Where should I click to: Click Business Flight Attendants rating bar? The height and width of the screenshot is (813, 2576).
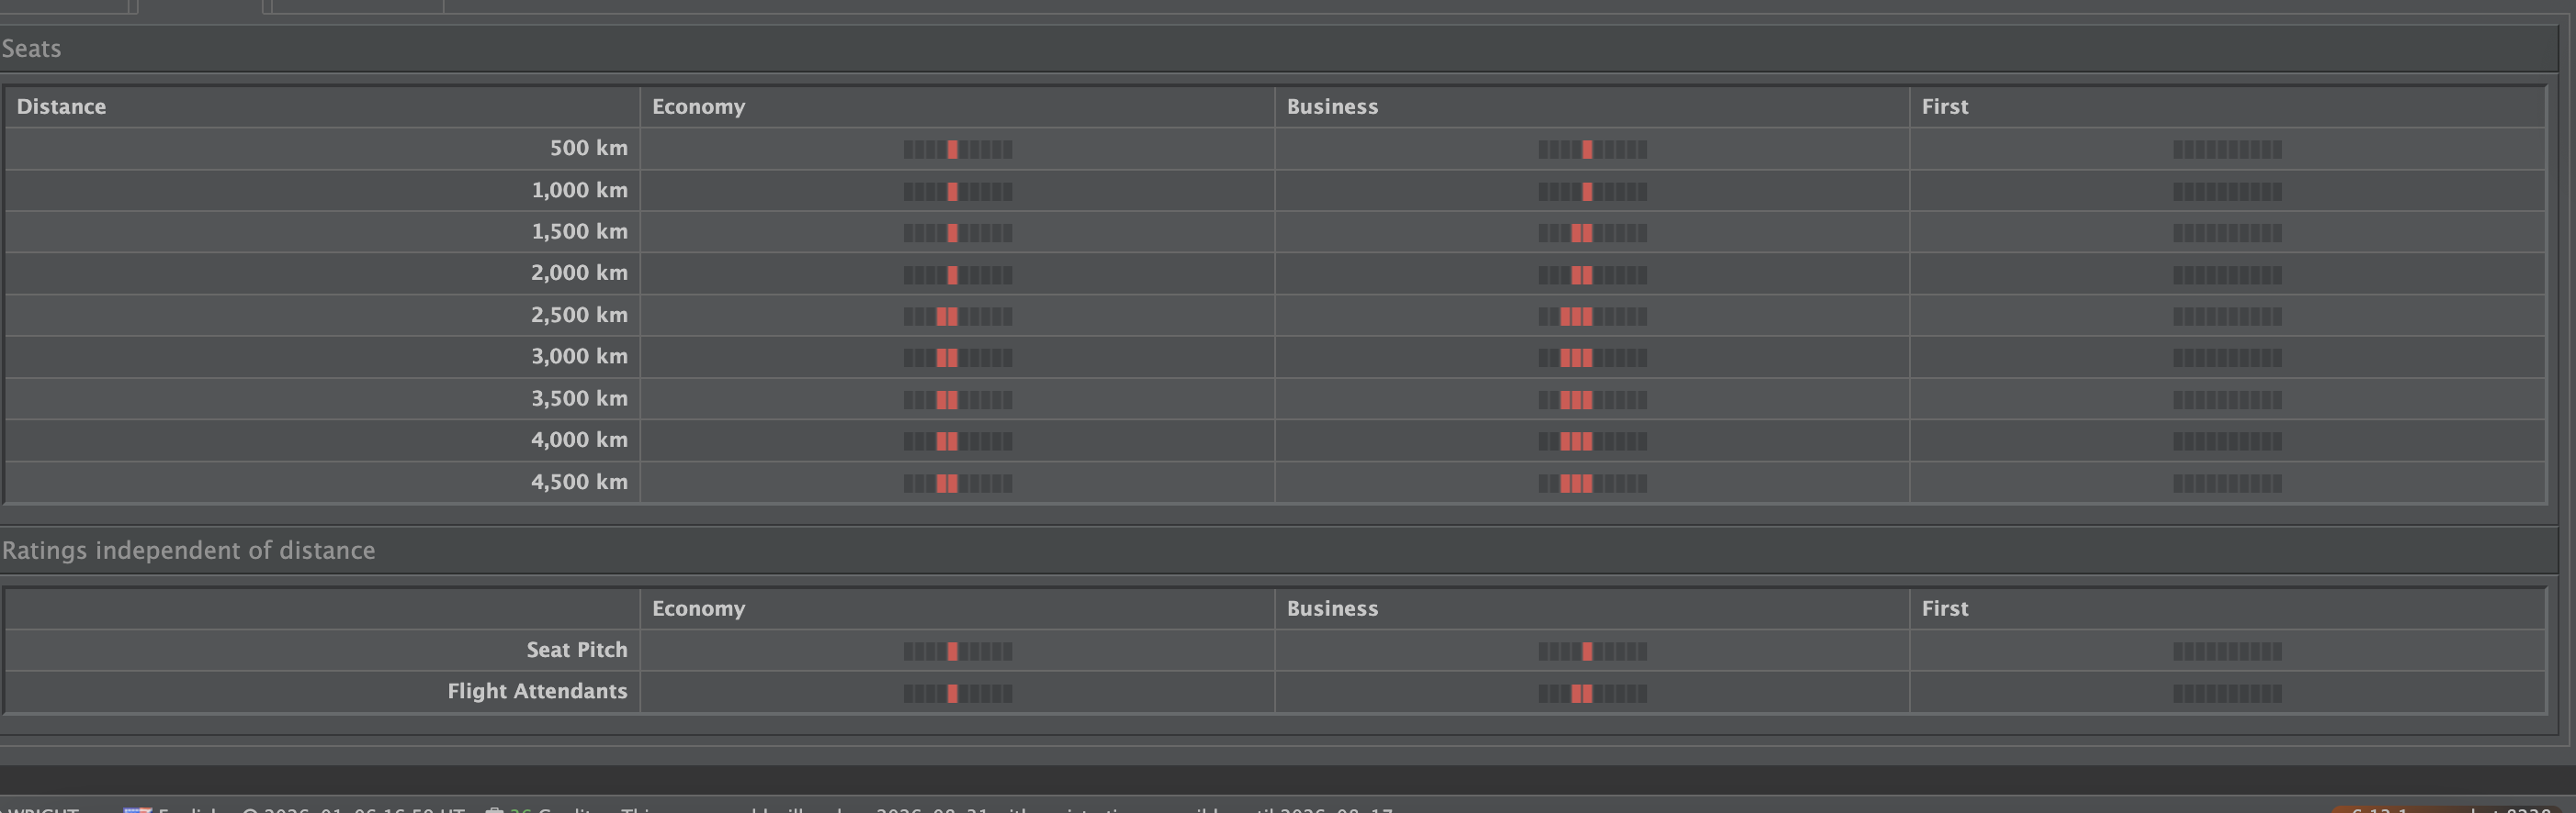coord(1592,693)
